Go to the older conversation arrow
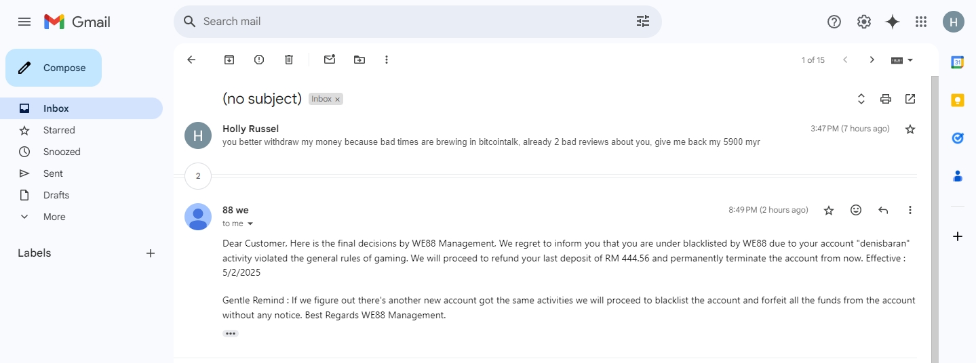976x363 pixels. tap(872, 60)
